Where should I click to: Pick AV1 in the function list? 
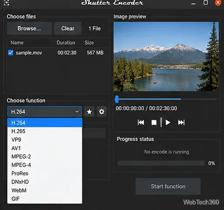(x=45, y=148)
